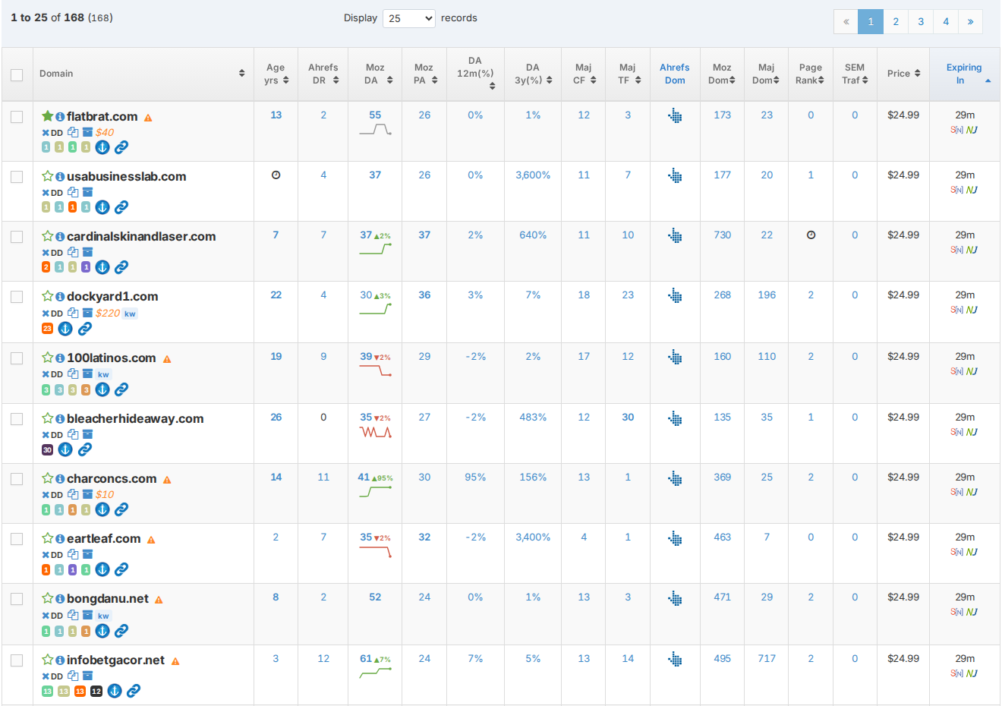Click the anchor icon for bleacherhideaway.com
Viewport: 1002px width, 706px height.
click(65, 449)
